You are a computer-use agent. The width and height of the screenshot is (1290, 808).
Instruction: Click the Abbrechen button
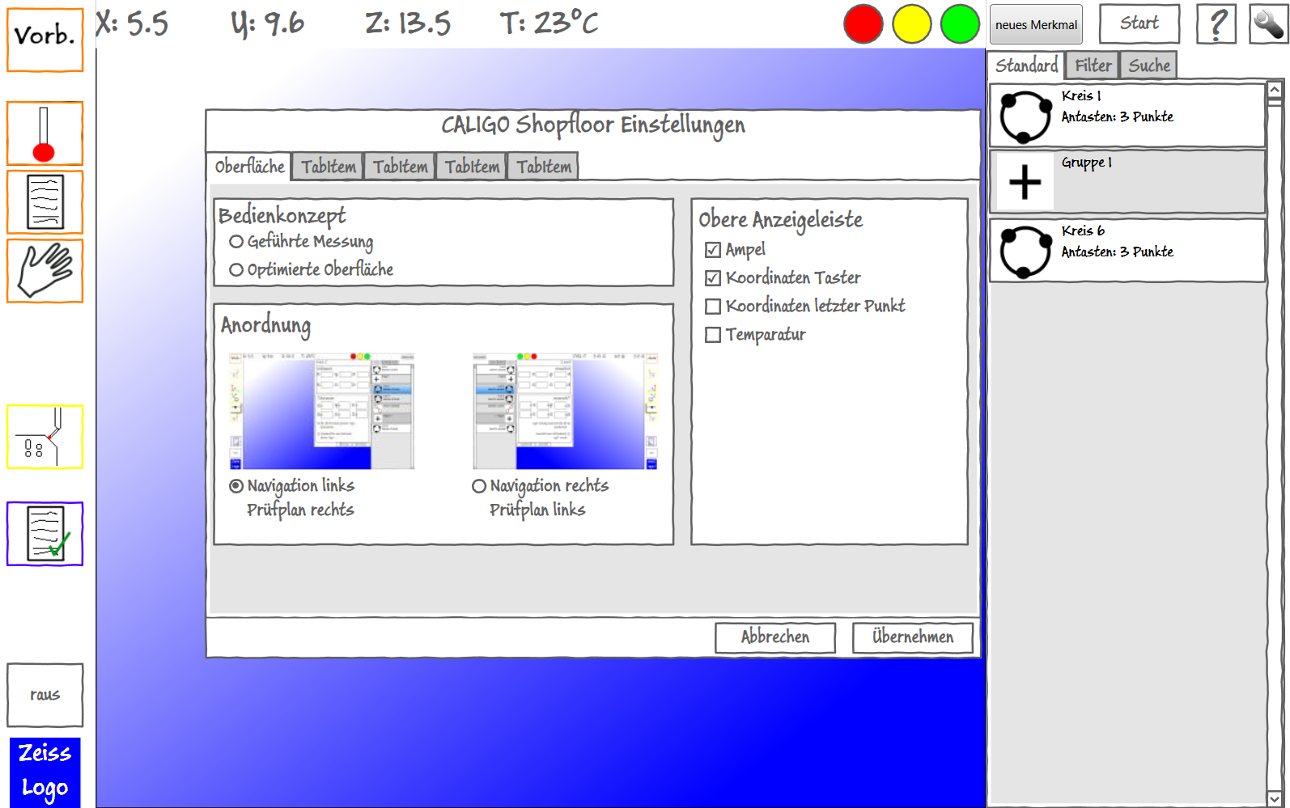point(775,637)
